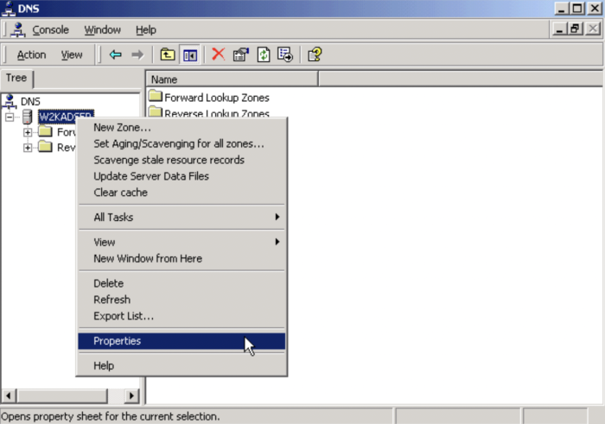This screenshot has width=605, height=424.
Task: Click the Export List toolbar icon
Action: [x=285, y=54]
